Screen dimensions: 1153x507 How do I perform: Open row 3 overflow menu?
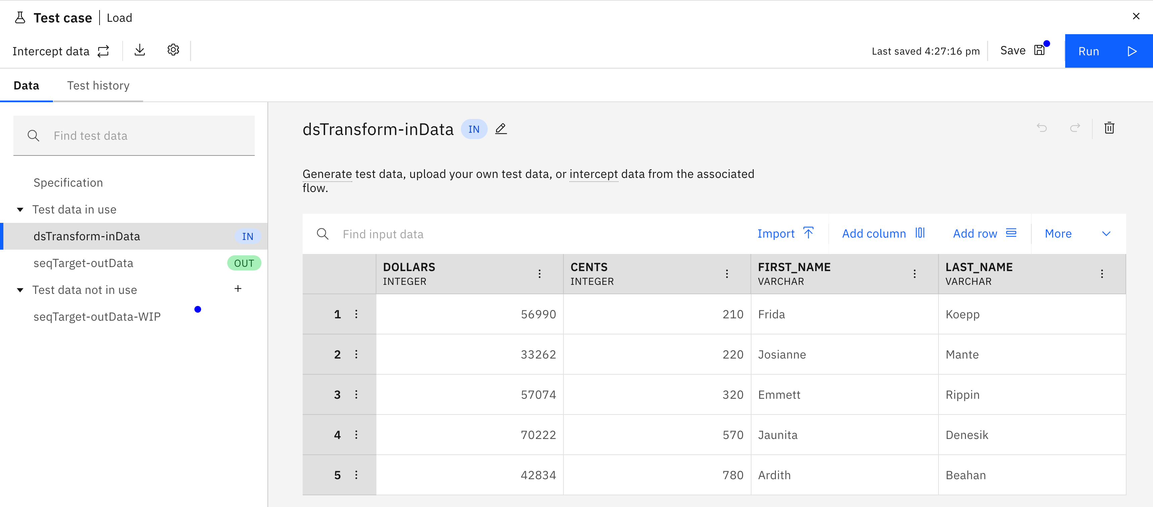pyautogui.click(x=356, y=395)
